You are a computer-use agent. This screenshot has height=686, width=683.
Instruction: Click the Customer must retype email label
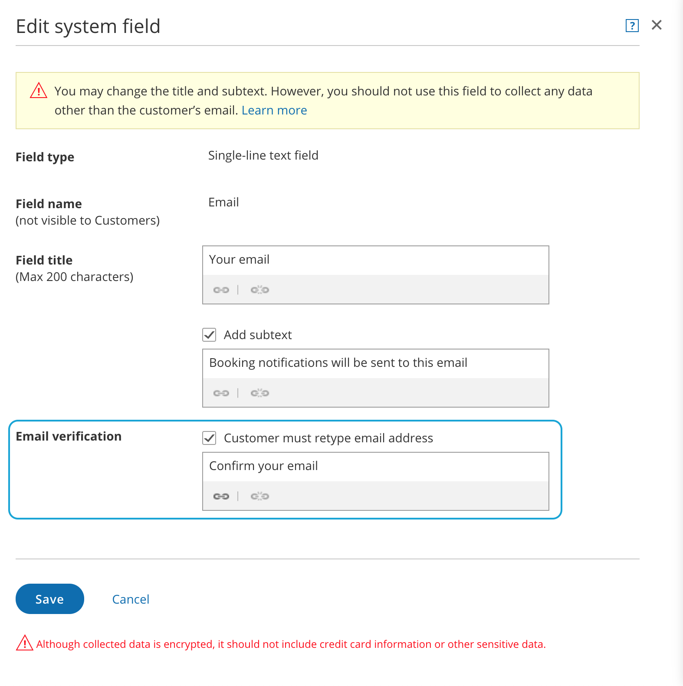pyautogui.click(x=328, y=438)
